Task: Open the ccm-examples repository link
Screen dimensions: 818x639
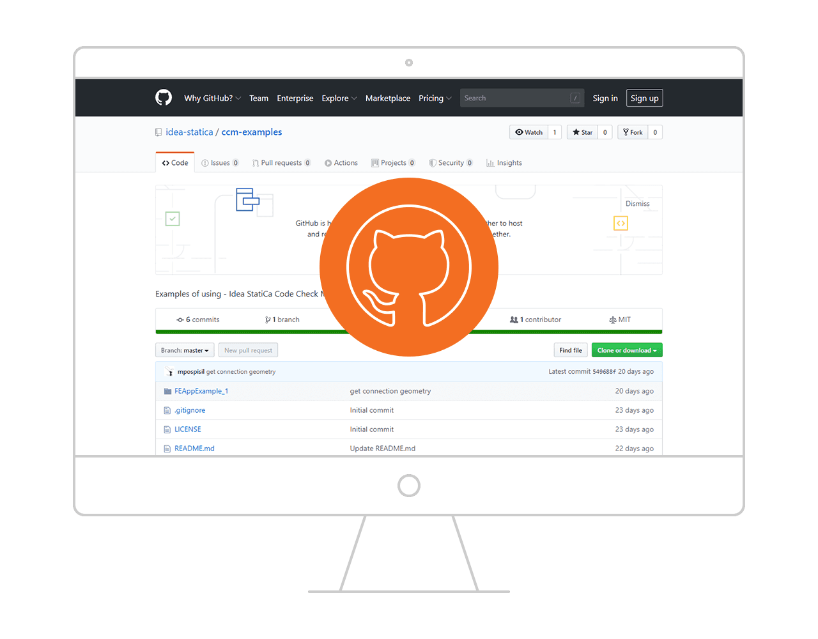Action: point(252,132)
